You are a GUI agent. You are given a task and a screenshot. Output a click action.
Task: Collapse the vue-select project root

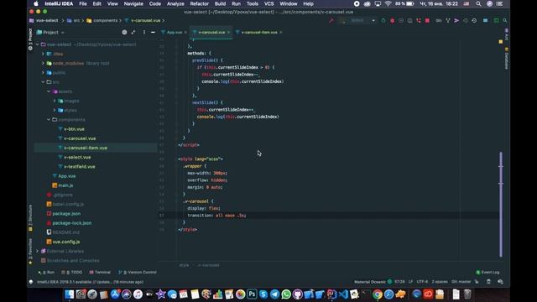pos(37,44)
